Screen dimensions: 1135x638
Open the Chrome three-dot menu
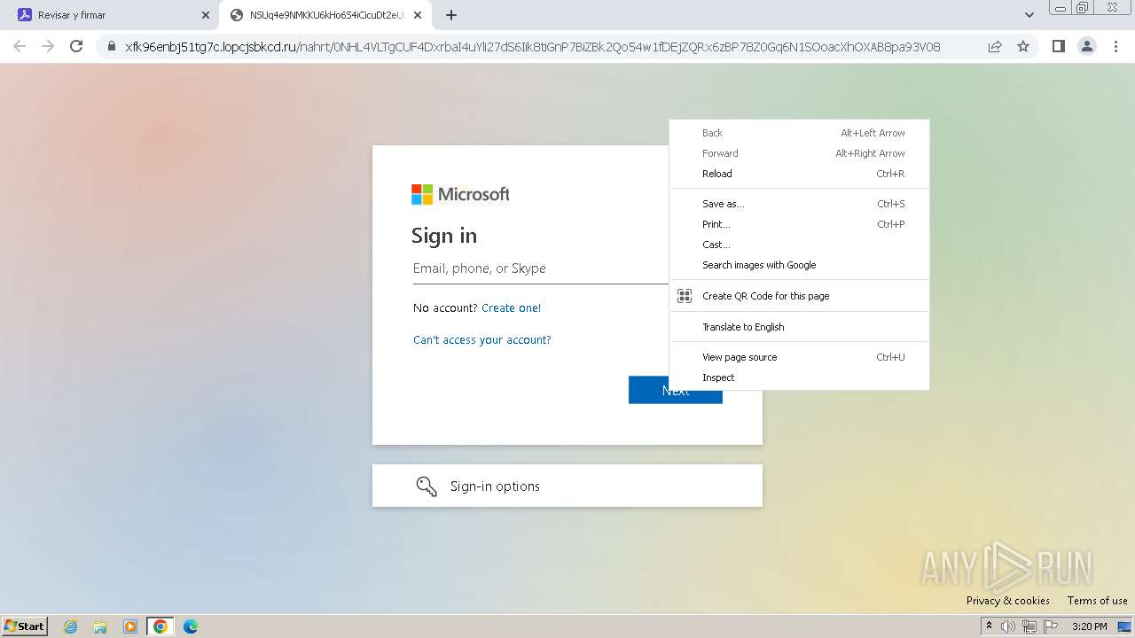tap(1115, 46)
